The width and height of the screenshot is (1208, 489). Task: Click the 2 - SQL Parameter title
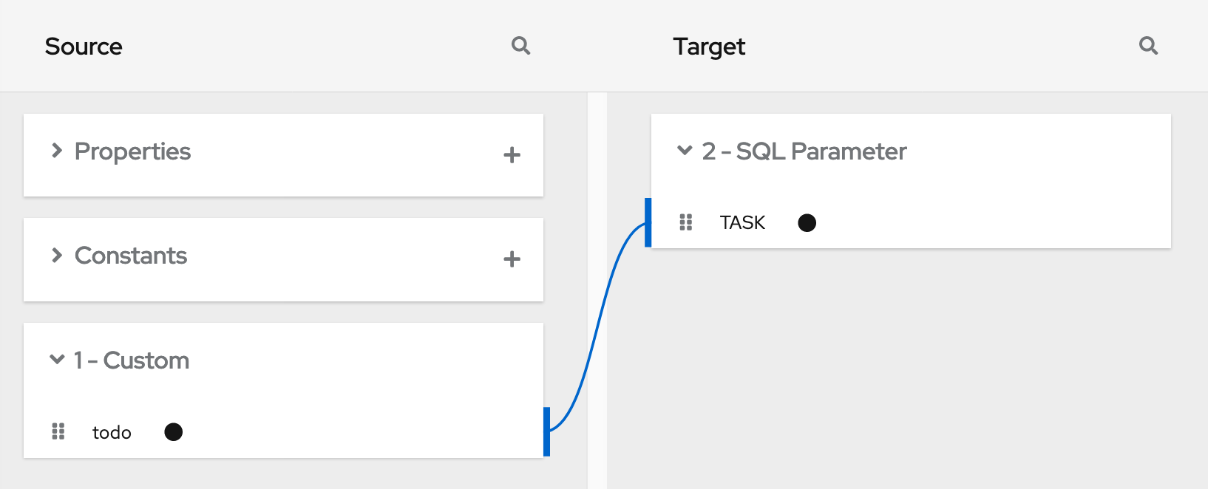[804, 151]
